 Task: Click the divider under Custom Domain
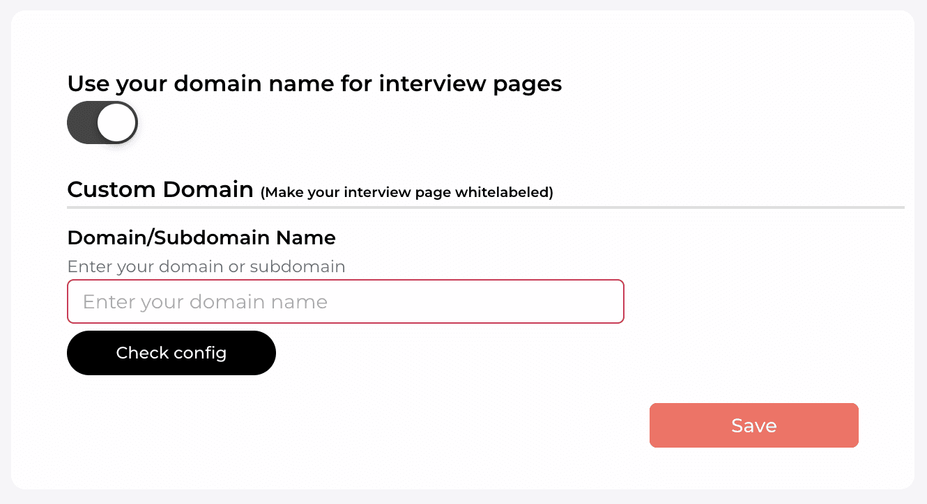point(486,207)
